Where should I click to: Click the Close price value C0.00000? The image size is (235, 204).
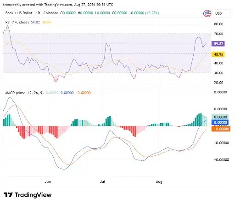tap(119, 13)
